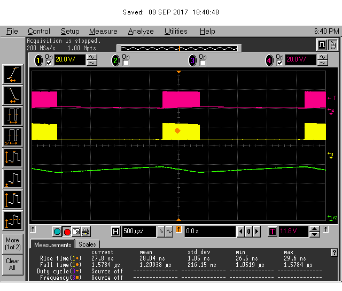Screen dimensions: 342x291
Task: Click the trigger level T marker
Action: [332, 98]
